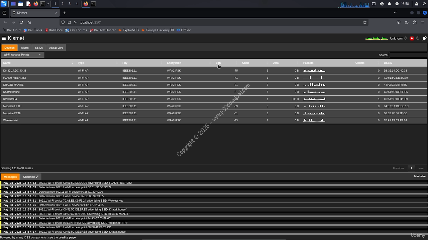The height and width of the screenshot is (240, 428).
Task: Click the red alert bell icon in Kismet
Action: (x=412, y=38)
